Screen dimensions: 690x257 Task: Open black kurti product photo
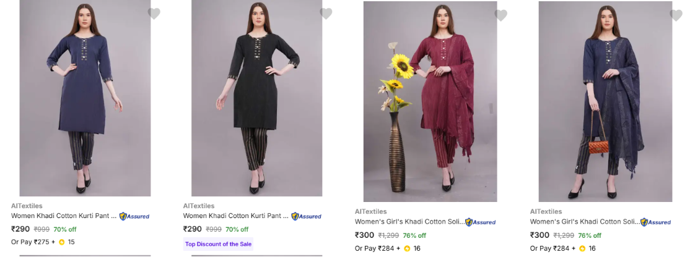pyautogui.click(x=256, y=99)
